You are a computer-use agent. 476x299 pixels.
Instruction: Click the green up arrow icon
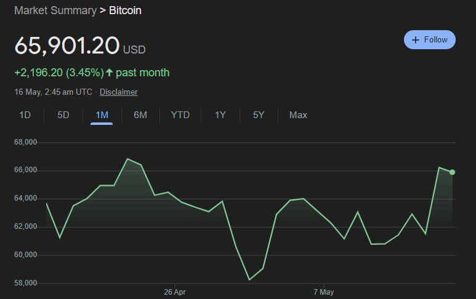[x=109, y=73]
